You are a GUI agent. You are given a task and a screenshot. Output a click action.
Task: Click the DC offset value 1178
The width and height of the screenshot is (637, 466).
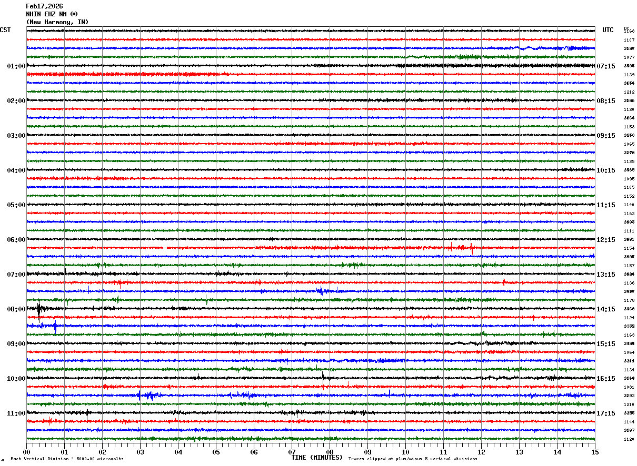coord(629,300)
